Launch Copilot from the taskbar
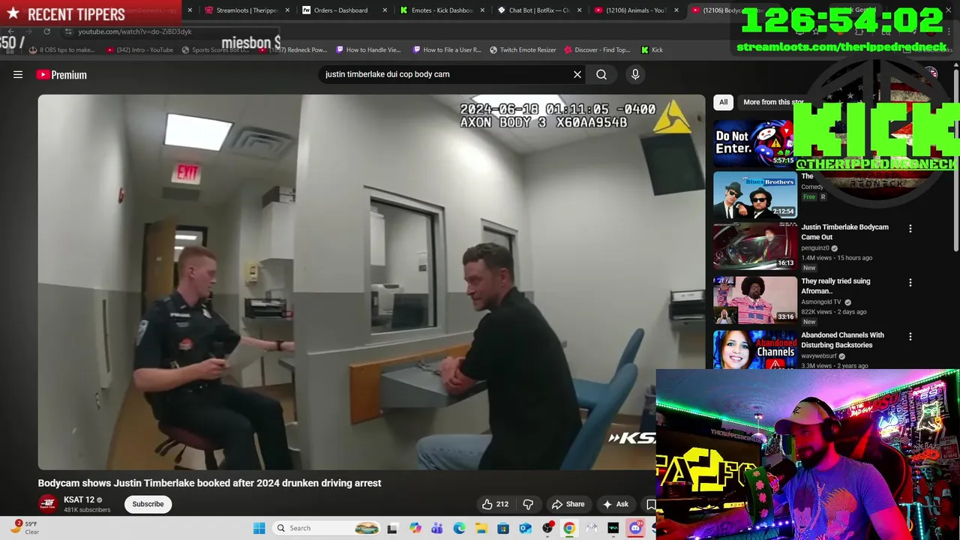 tap(415, 528)
